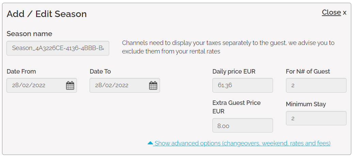The image size is (353, 157).
Task: Expand the advanced options arrow
Action: tap(150, 143)
